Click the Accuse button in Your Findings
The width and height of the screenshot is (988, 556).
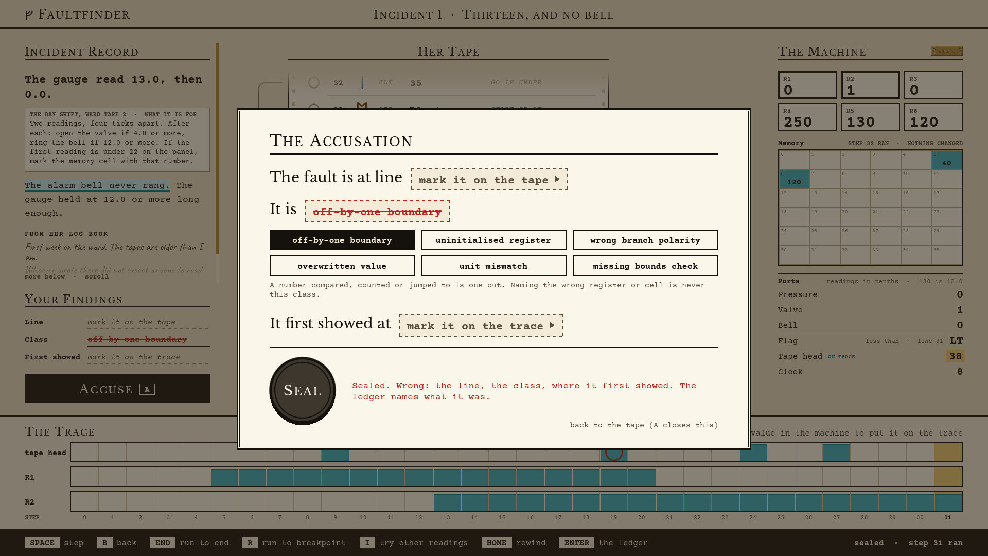pos(117,389)
